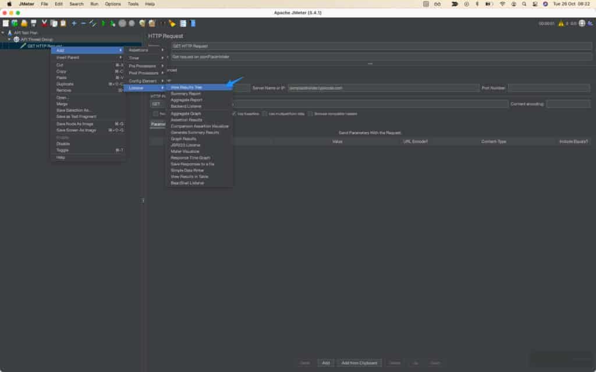Click the Content-Type column header

click(x=494, y=142)
